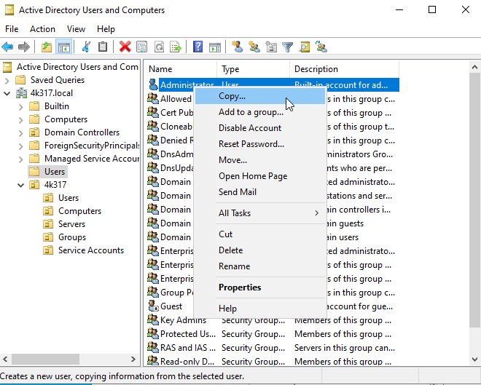481x385 pixels.
Task: Choose Reset Password from context menu
Action: (x=251, y=144)
